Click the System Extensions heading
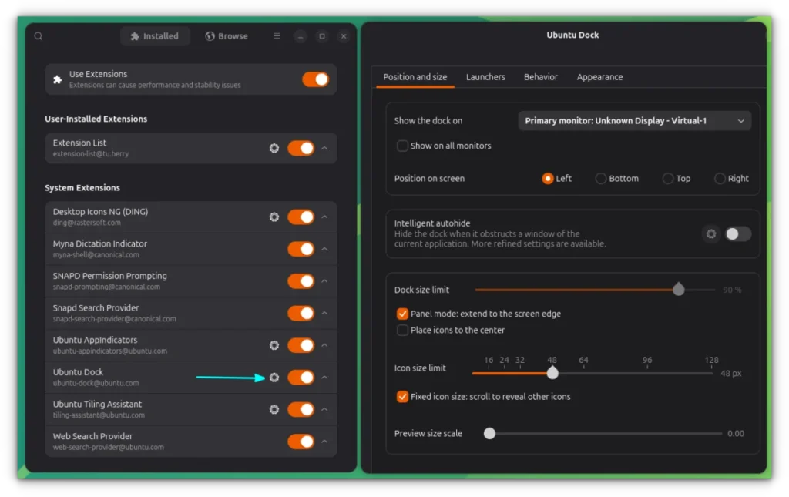 [82, 188]
